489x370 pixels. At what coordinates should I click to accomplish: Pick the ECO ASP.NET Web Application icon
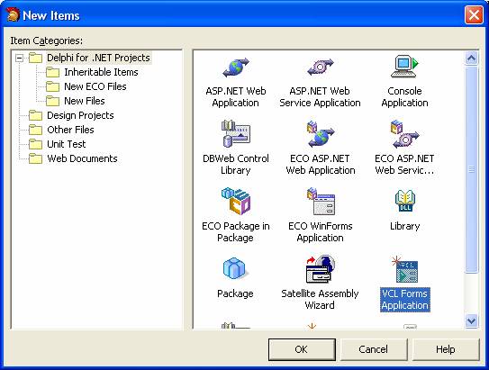(x=320, y=134)
